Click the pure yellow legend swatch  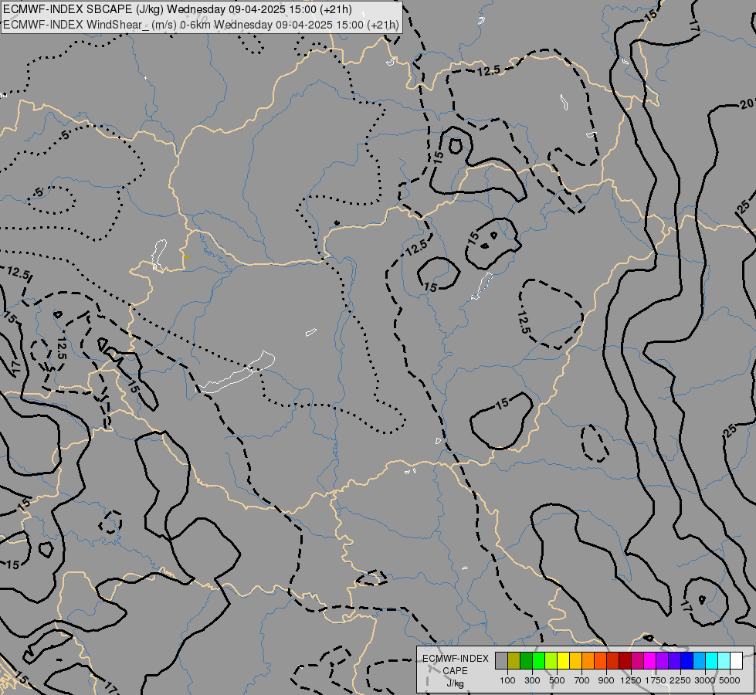tap(563, 661)
